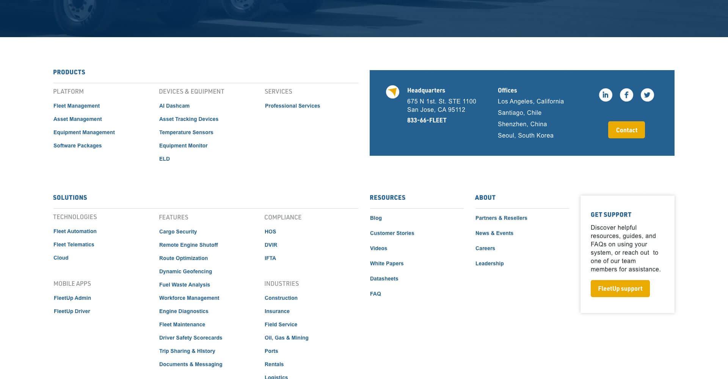
Task: Open Software Packages link
Action: [78, 146]
